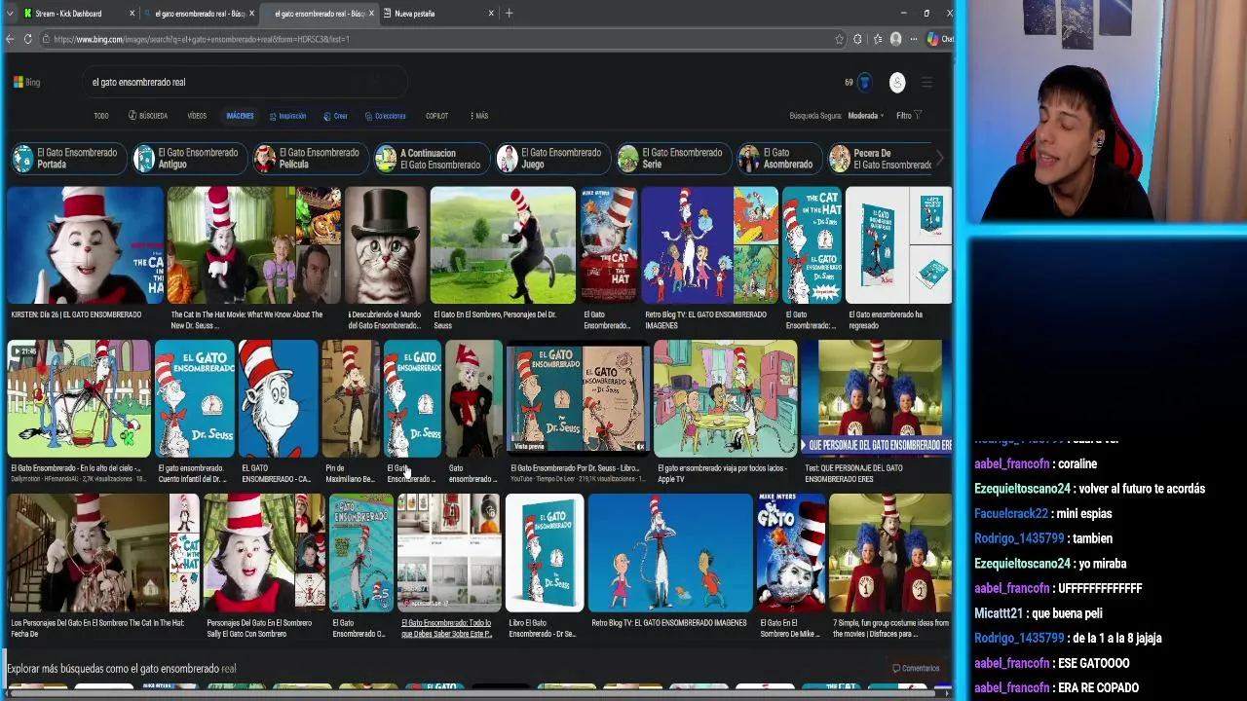Open the 'QUE PERSONAJE DEL GATO' test image

coord(877,398)
